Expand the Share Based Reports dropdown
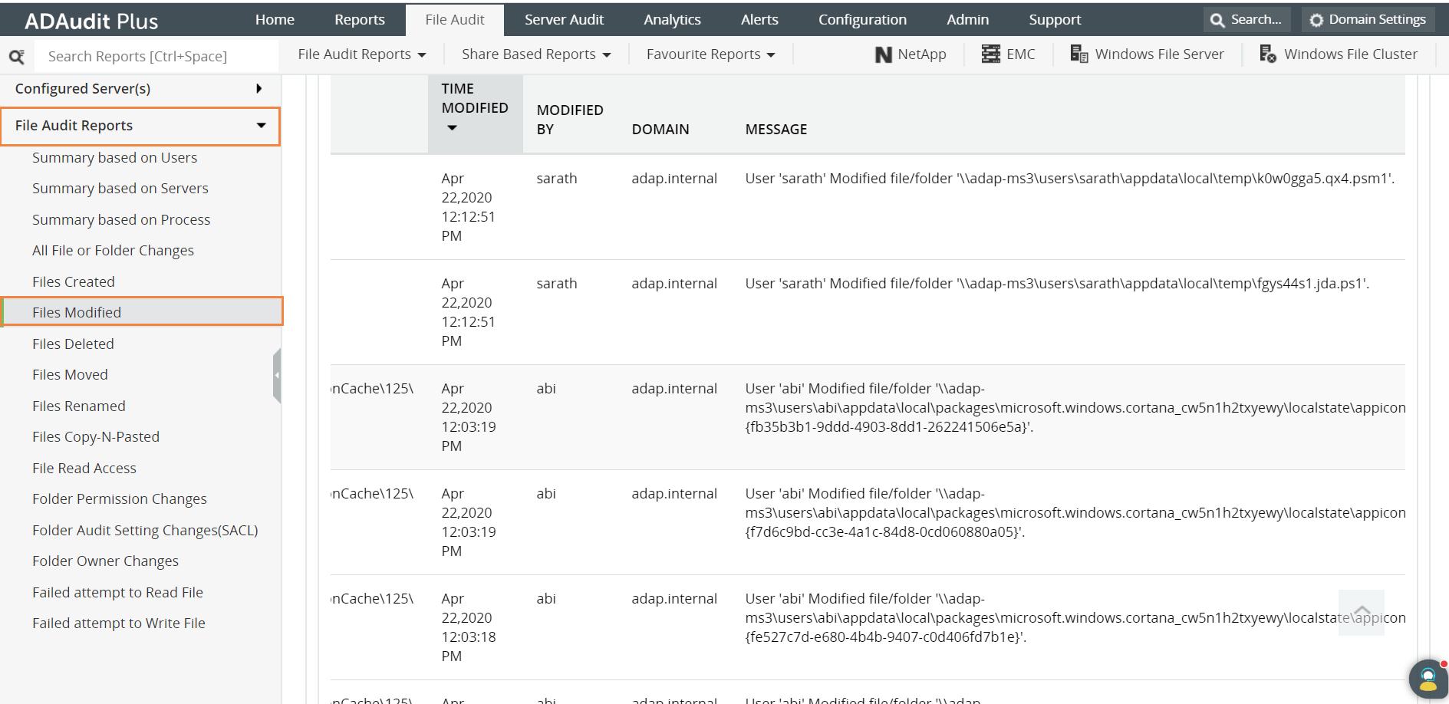 pyautogui.click(x=535, y=54)
